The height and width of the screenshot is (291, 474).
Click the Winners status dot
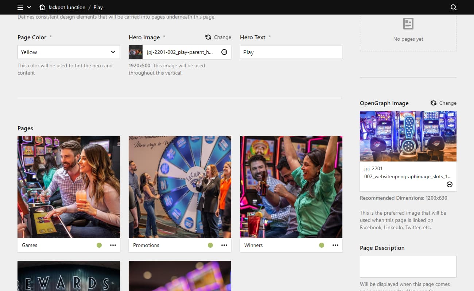point(322,245)
